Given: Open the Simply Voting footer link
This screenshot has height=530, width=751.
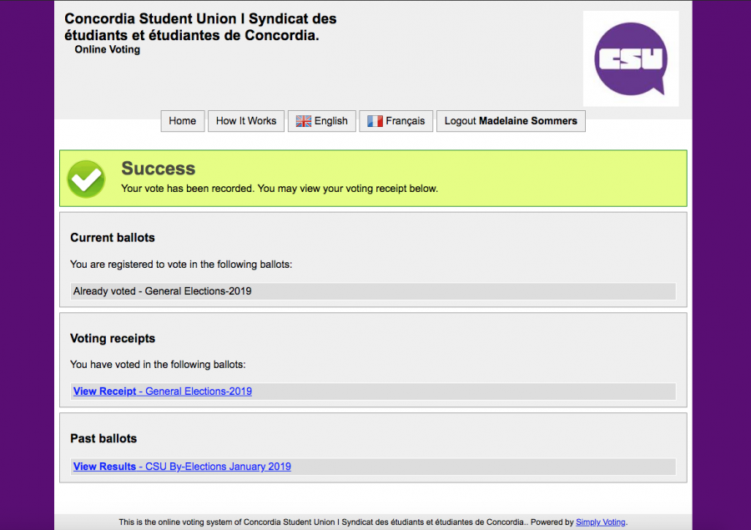Looking at the screenshot, I should [x=600, y=522].
